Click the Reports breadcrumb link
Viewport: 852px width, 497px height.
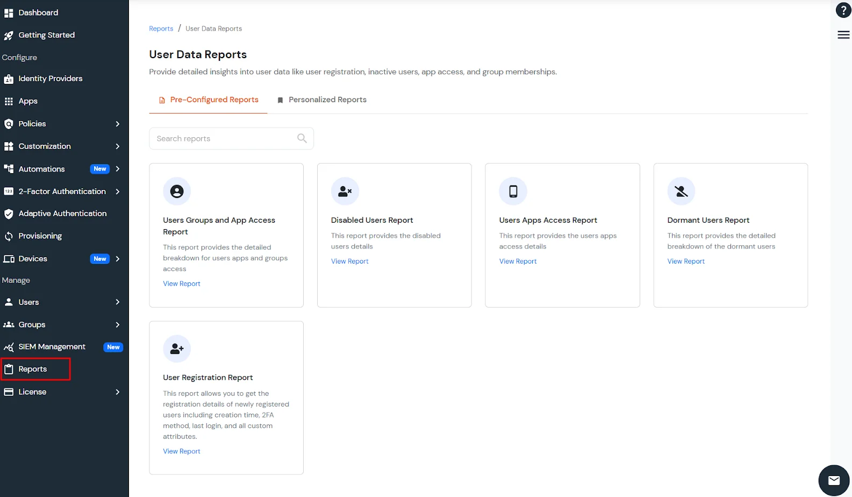click(161, 29)
